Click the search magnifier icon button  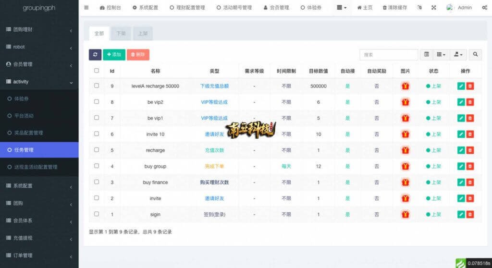click(x=475, y=55)
